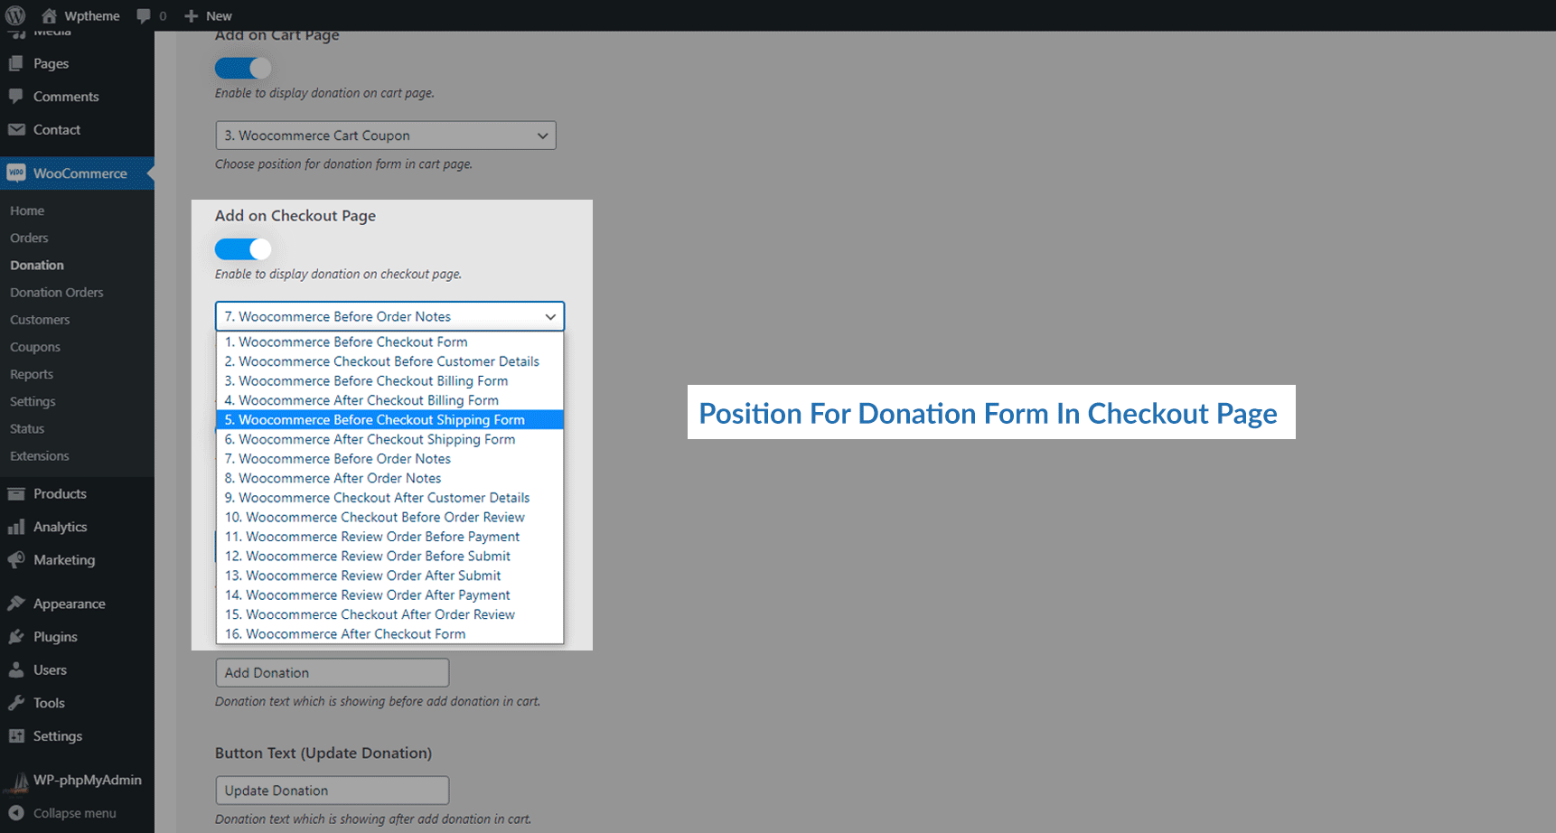The image size is (1556, 833).
Task: Toggle Add on Checkout Page switch
Action: point(243,248)
